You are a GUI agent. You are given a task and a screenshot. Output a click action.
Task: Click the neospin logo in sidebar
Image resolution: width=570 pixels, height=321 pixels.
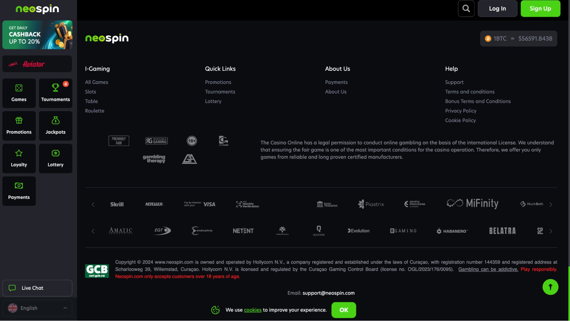[37, 9]
